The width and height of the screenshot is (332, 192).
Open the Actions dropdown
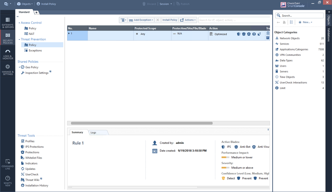click(188, 20)
